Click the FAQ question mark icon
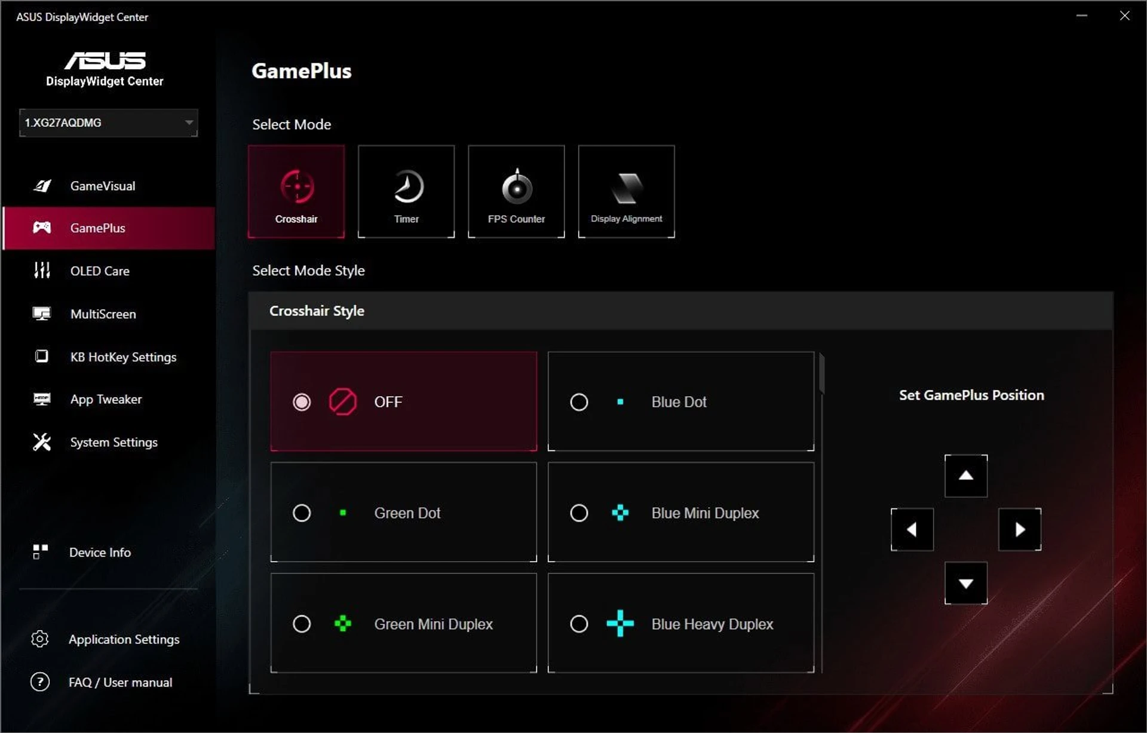Screen dimensions: 1147x733 [40, 682]
